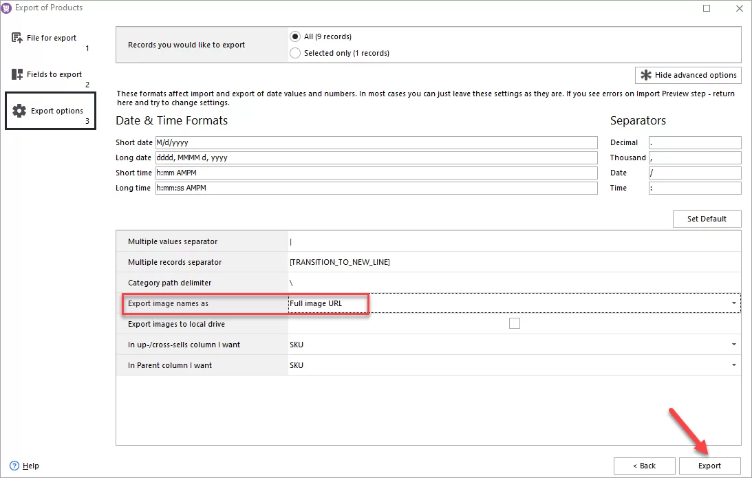
Task: Enable Export images to local drive
Action: pyautogui.click(x=514, y=323)
